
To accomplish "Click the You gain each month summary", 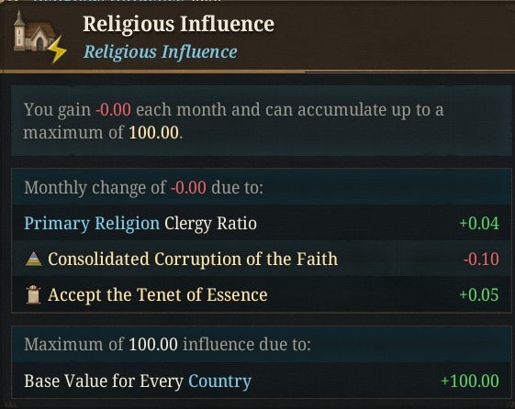I will coord(233,121).
